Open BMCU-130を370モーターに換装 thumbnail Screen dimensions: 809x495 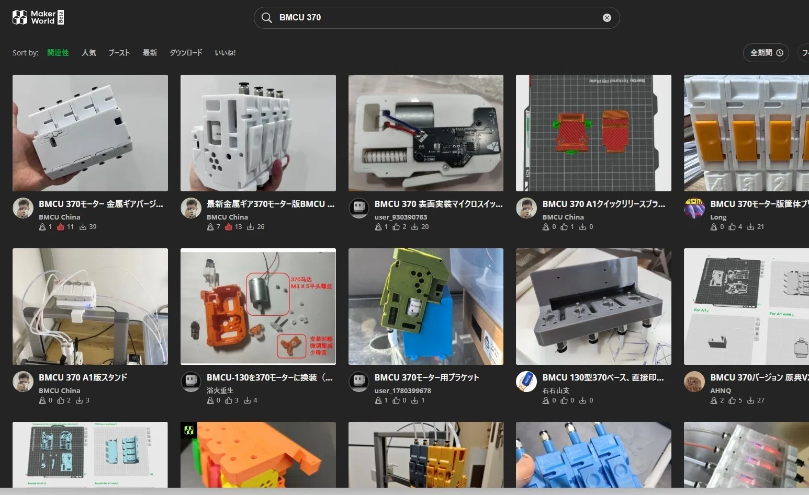(x=258, y=306)
